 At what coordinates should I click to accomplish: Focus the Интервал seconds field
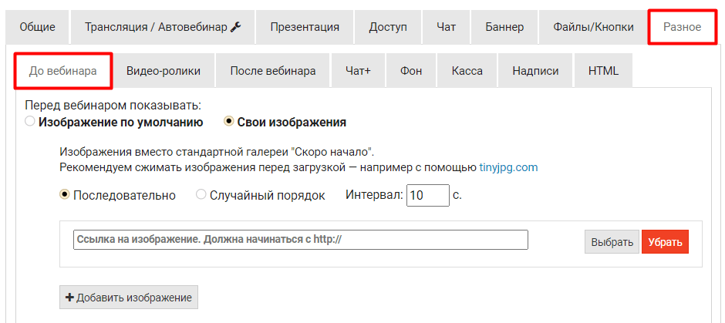[x=427, y=195]
